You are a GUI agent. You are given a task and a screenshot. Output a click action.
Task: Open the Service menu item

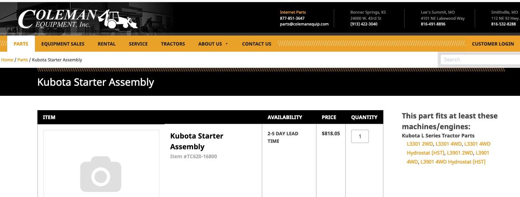(x=138, y=44)
